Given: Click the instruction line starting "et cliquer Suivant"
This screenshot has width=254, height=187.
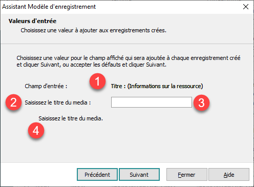Looking at the screenshot, I should 92,65.
